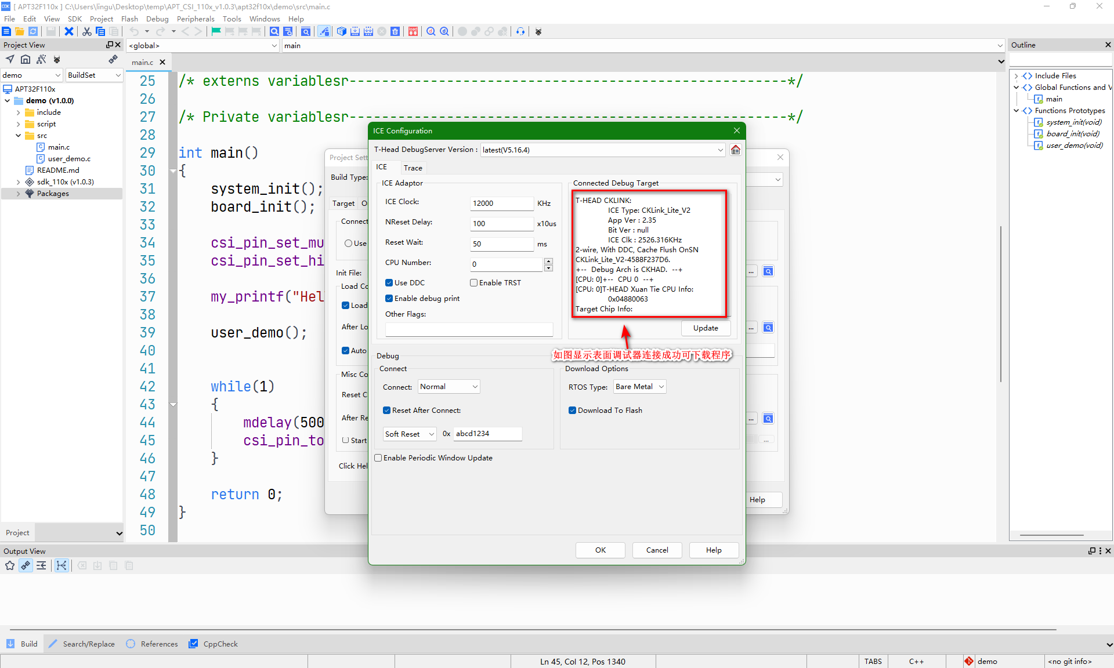Open the Flash menu
This screenshot has height=668, width=1114.
pos(129,19)
